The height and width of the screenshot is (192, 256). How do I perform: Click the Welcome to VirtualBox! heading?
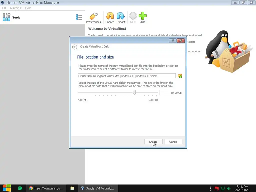[x=107, y=28]
